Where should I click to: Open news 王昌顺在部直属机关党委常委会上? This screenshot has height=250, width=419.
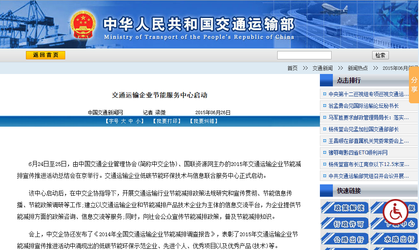(368, 141)
